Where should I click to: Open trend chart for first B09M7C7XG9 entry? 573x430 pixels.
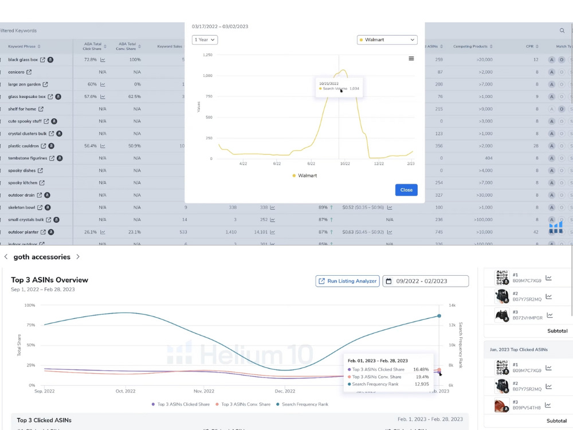click(548, 278)
